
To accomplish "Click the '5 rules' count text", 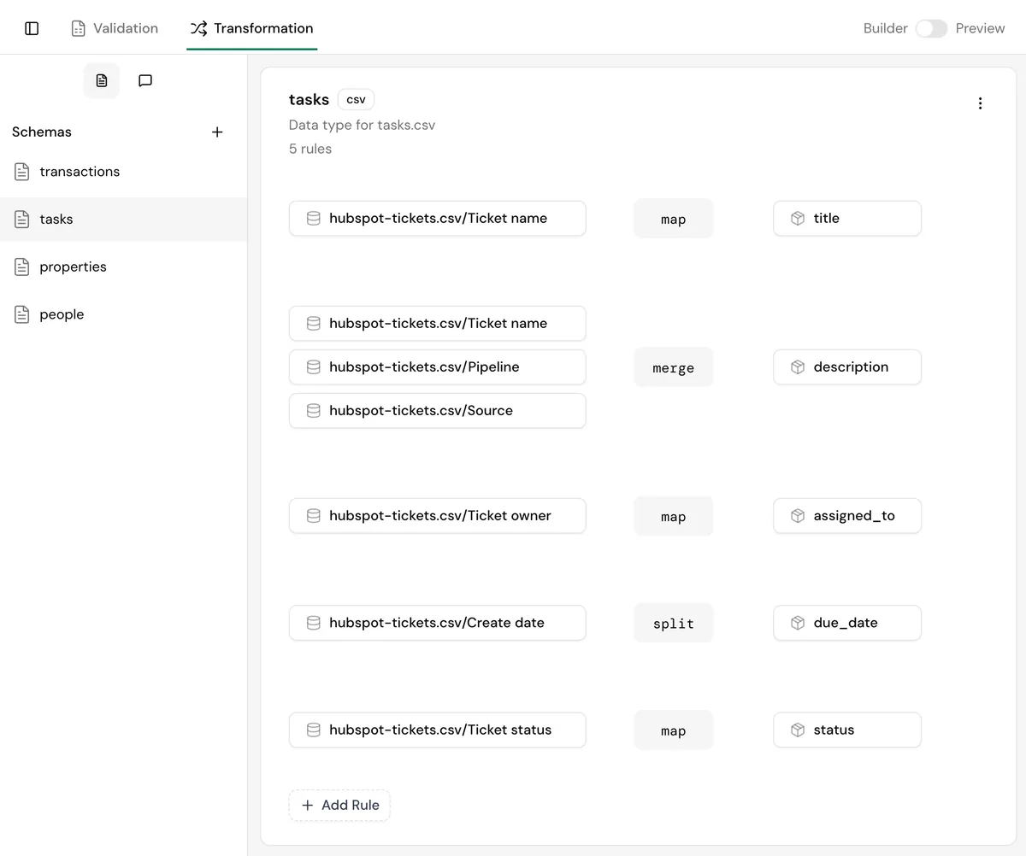I will click(x=310, y=149).
